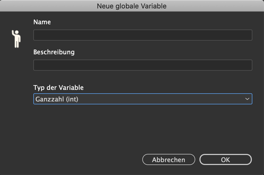264x175 pixels.
Task: Dismiss the dialog using the Abbrechen button
Action: [169, 159]
